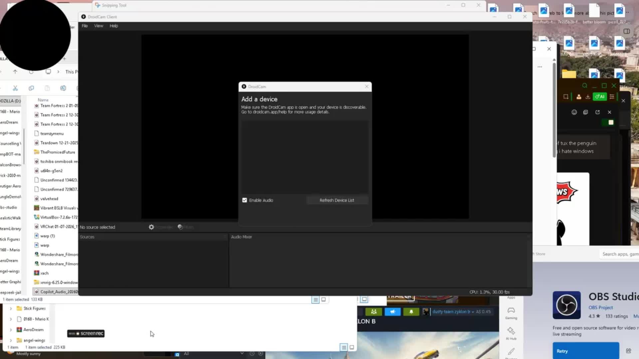The height and width of the screenshot is (359, 639).
Task: Click the screenrec recording indicator
Action: pyautogui.click(x=86, y=333)
